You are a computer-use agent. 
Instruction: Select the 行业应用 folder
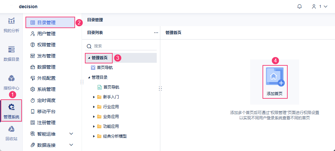click(x=111, y=107)
